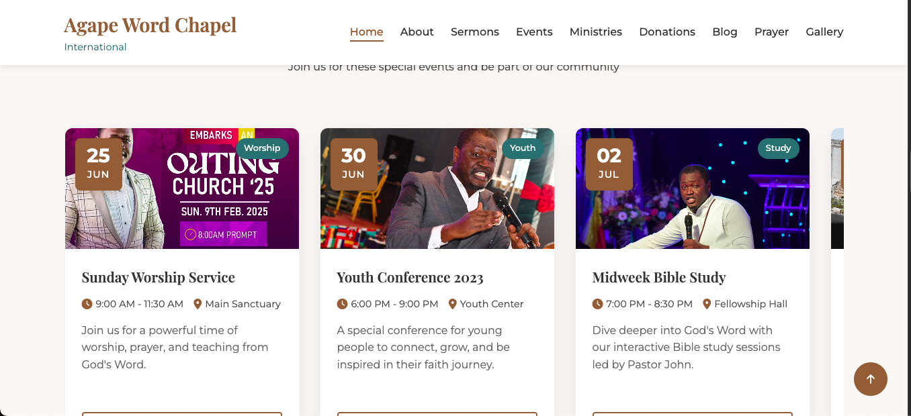The height and width of the screenshot is (416, 911).
Task: Click clock icon on Sunday Worship Service card
Action: (87, 304)
